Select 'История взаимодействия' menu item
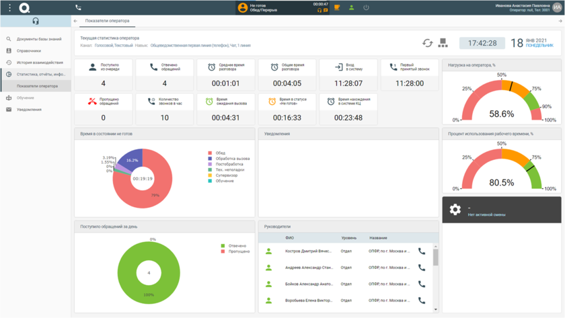Screen dimensions: 565x318 point(40,63)
